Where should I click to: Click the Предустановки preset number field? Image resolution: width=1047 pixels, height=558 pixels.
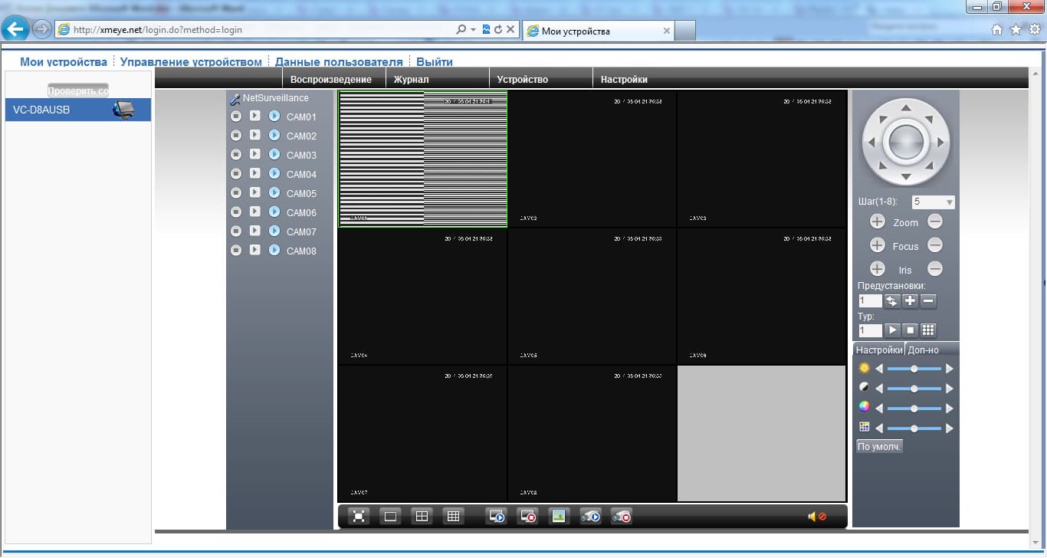870,301
